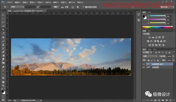Open the Color panel flyout menu
This screenshot has height=102, width=176.
point(174,12)
